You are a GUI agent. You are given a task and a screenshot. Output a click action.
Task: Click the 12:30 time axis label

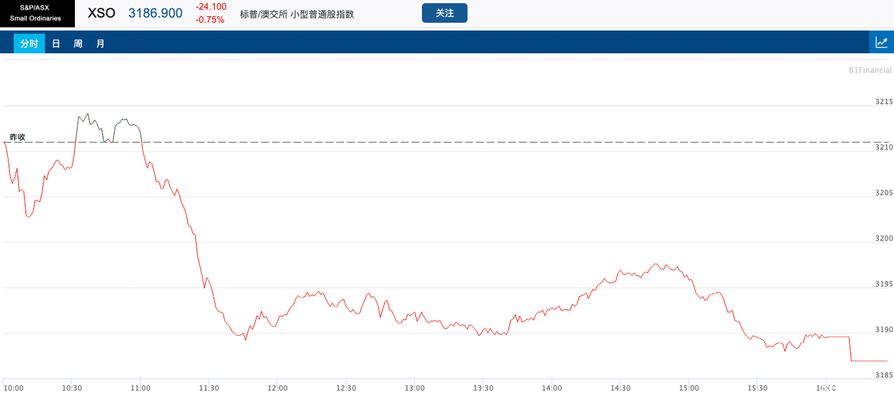click(x=346, y=388)
